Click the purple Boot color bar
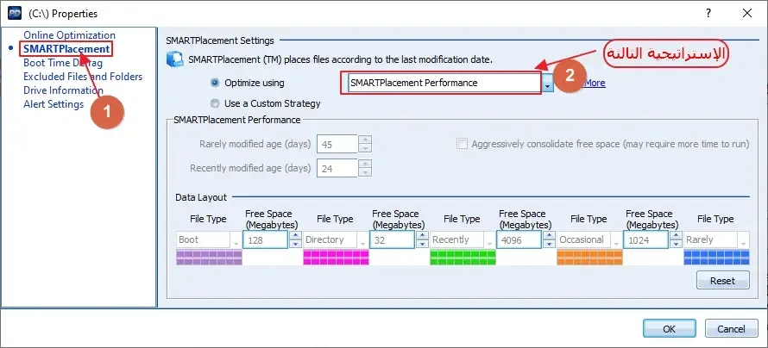768x348 pixels. pyautogui.click(x=209, y=258)
